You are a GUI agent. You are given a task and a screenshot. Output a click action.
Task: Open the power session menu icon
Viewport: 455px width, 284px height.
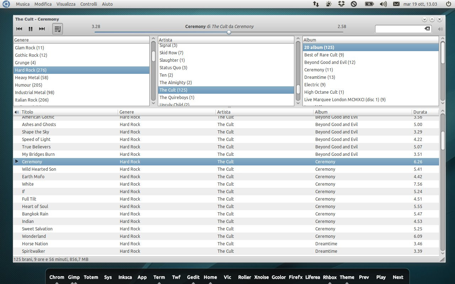click(449, 4)
